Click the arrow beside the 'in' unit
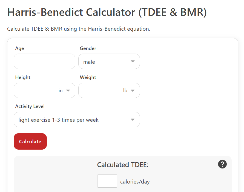244x192 pixels. (68, 91)
